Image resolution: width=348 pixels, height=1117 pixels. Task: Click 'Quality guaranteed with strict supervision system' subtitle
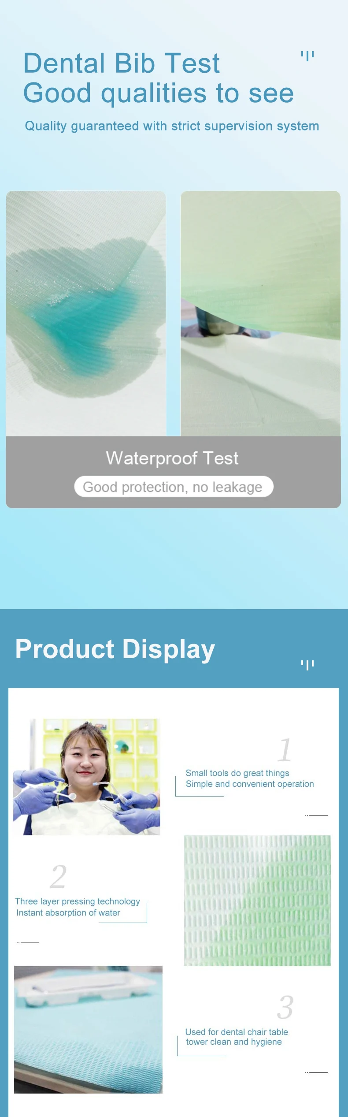tap(172, 126)
